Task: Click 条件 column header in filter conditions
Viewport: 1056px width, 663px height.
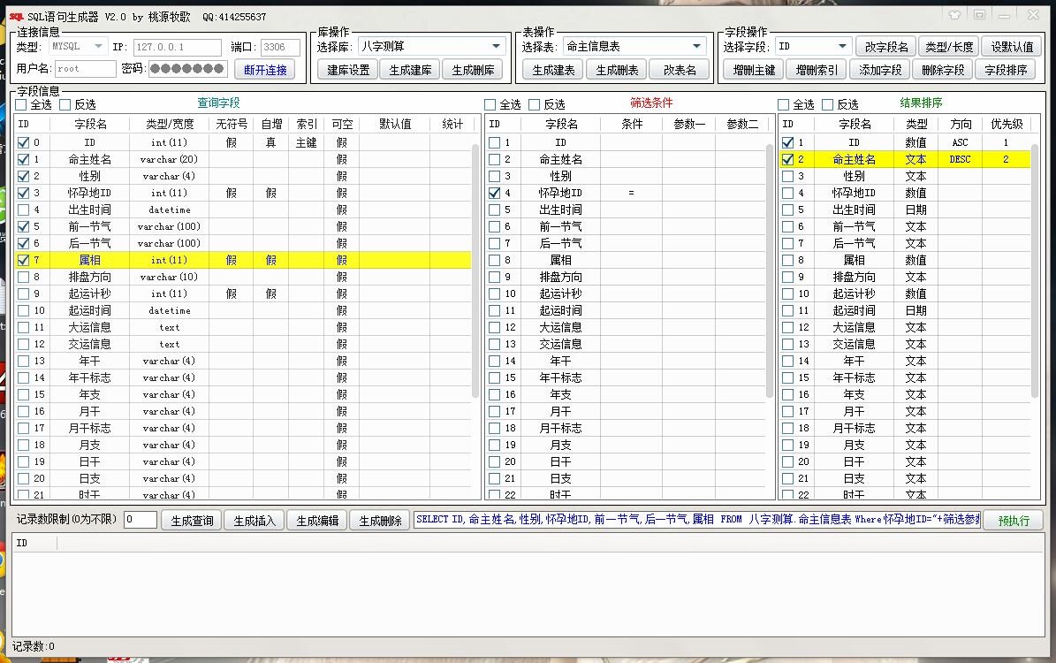Action: click(632, 124)
